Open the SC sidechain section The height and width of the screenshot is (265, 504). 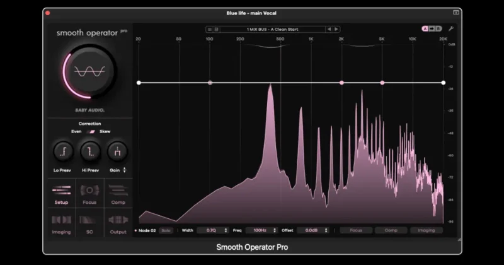(89, 223)
